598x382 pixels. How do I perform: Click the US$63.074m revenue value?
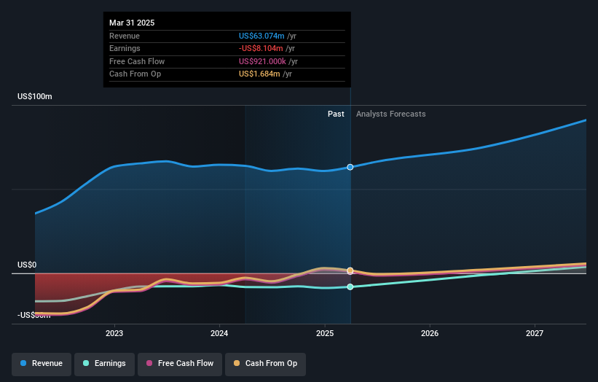(x=261, y=36)
